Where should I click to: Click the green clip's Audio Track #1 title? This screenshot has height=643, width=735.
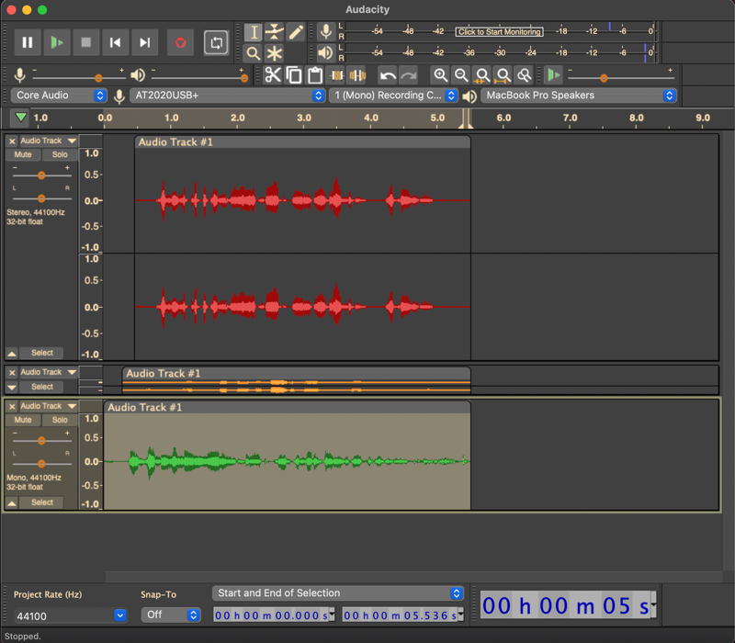[x=144, y=407]
